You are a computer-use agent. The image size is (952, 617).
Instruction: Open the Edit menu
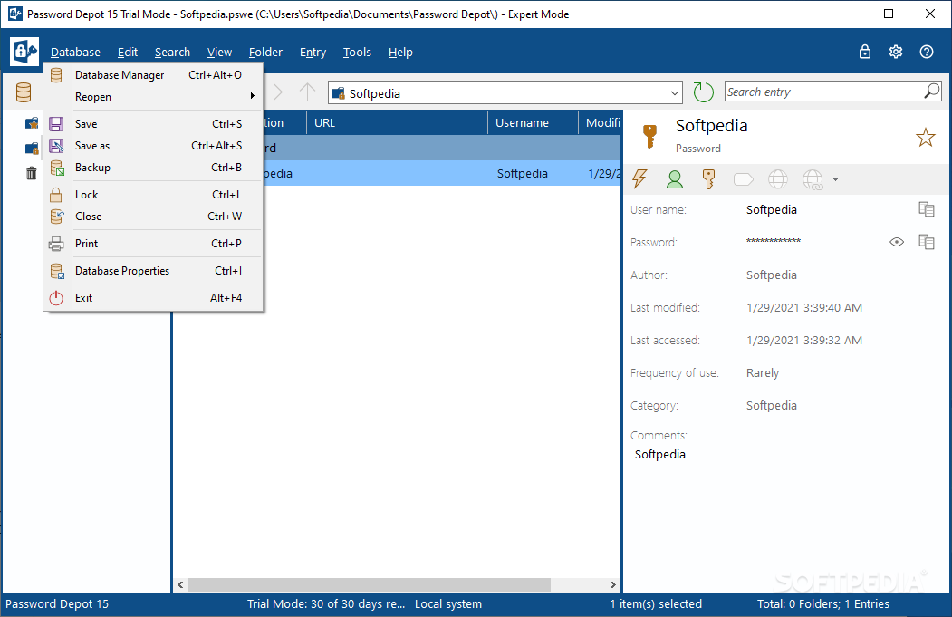click(x=128, y=53)
